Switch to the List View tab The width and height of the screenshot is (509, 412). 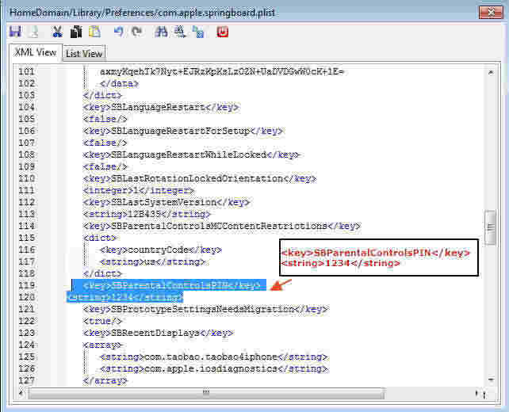tap(84, 54)
